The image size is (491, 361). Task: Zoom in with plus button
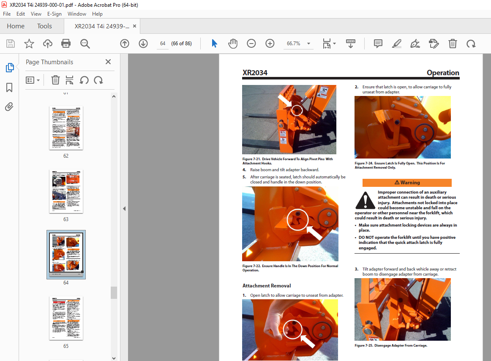click(270, 44)
